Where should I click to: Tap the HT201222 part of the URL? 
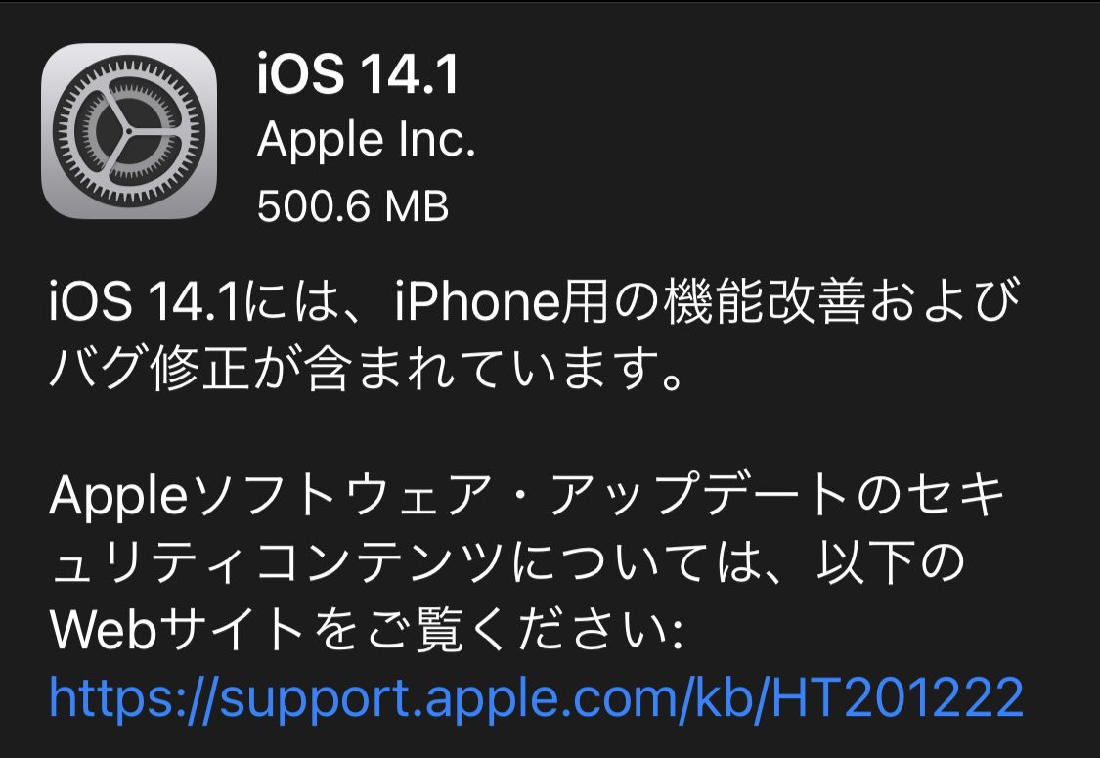coord(898,697)
